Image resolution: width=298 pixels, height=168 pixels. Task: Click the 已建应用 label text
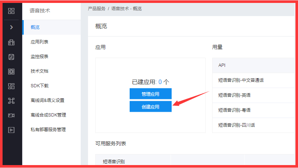(x=144, y=82)
